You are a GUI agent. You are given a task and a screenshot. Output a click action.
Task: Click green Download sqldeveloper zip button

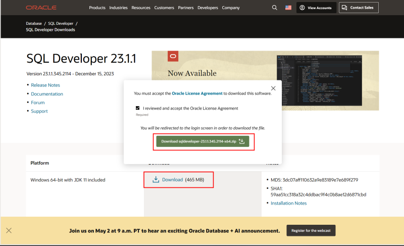(203, 141)
